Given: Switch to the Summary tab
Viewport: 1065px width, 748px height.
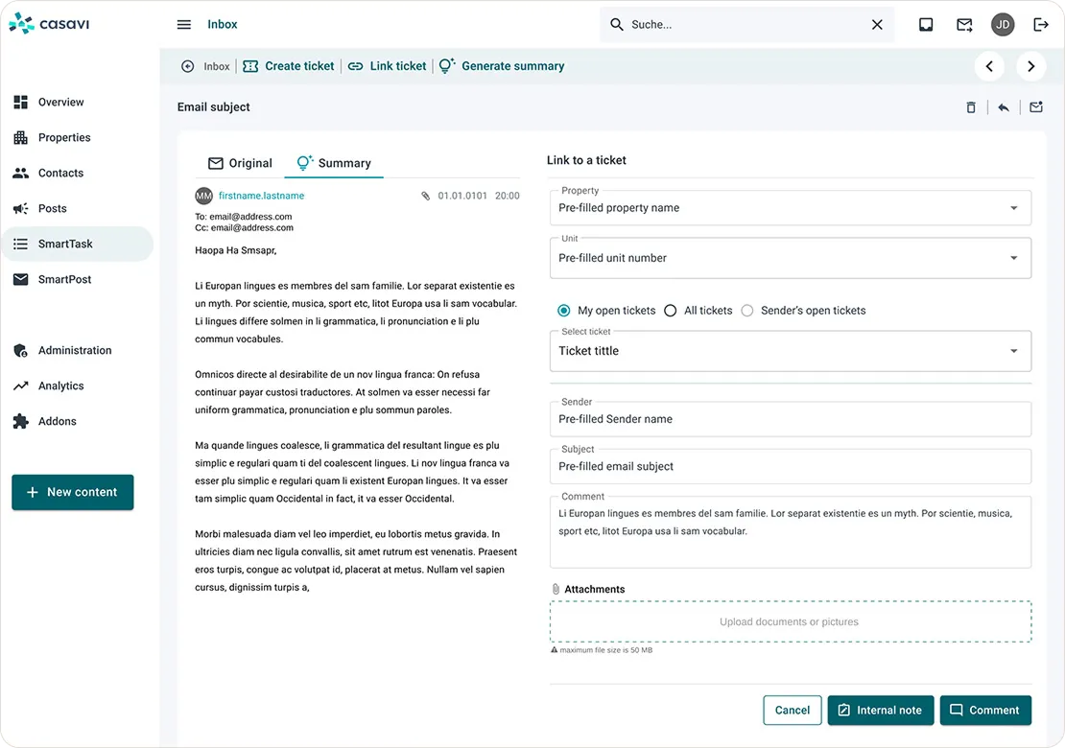Looking at the screenshot, I should [x=334, y=163].
